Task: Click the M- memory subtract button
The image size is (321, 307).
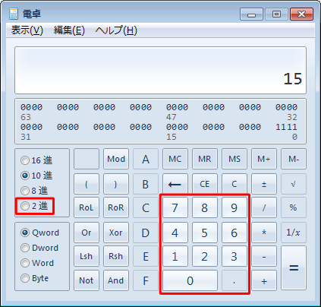Action: coord(294,159)
